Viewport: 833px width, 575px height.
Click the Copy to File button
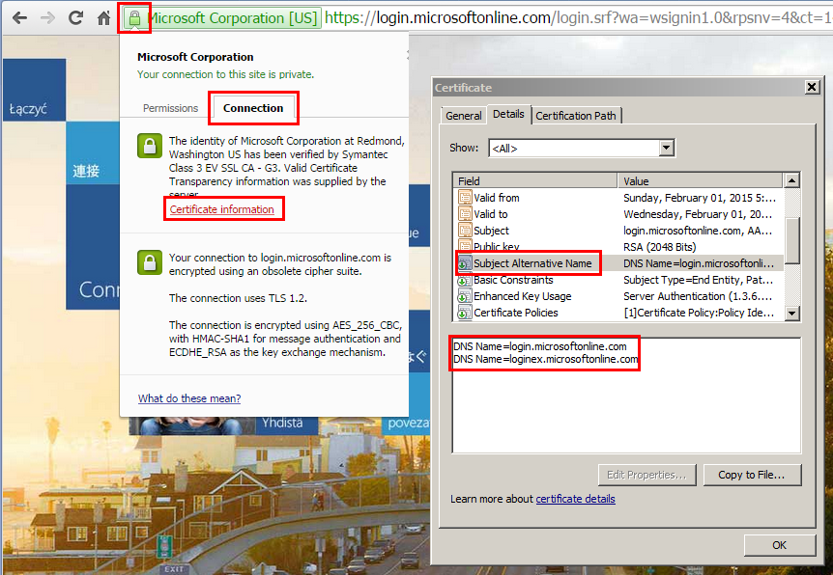pyautogui.click(x=752, y=475)
